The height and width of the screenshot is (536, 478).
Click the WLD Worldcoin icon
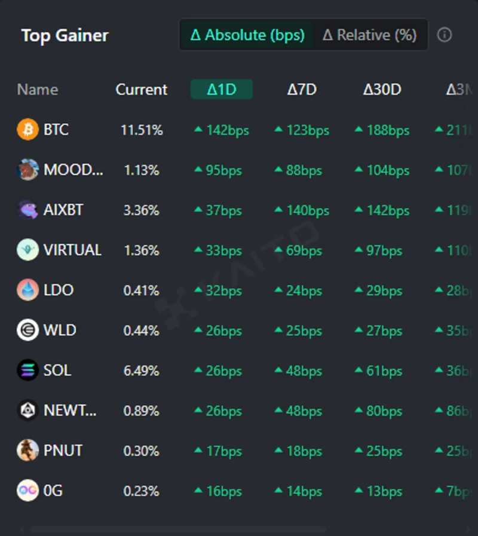point(27,330)
